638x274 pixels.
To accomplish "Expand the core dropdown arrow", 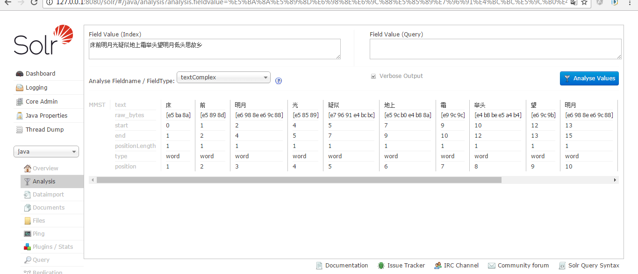I will tap(73, 151).
